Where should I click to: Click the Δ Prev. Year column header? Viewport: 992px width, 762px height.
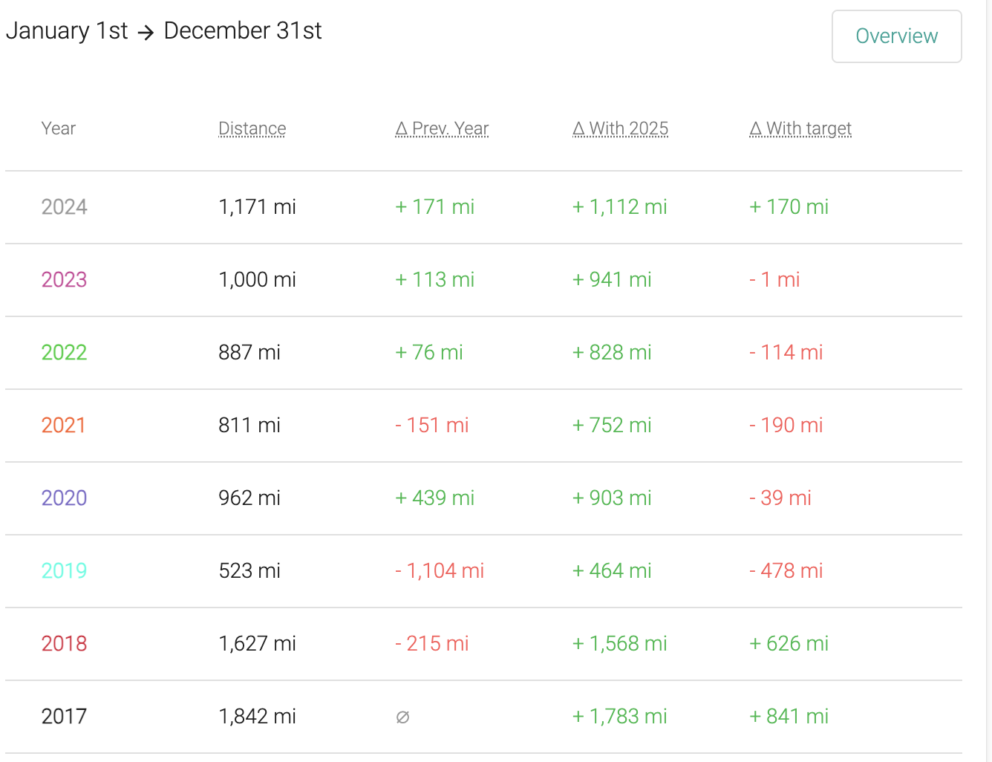coord(442,128)
